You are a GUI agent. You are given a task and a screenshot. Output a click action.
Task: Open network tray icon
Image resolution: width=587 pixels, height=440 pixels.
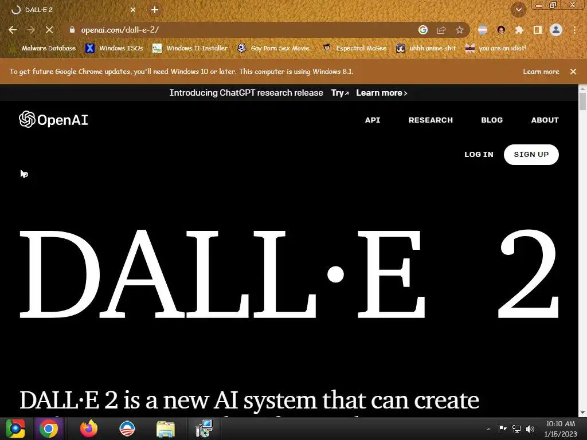point(516,429)
